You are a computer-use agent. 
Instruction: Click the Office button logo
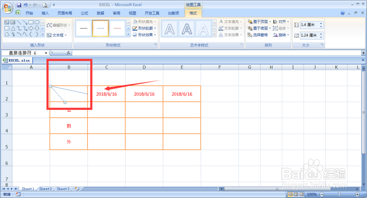coord(7,8)
